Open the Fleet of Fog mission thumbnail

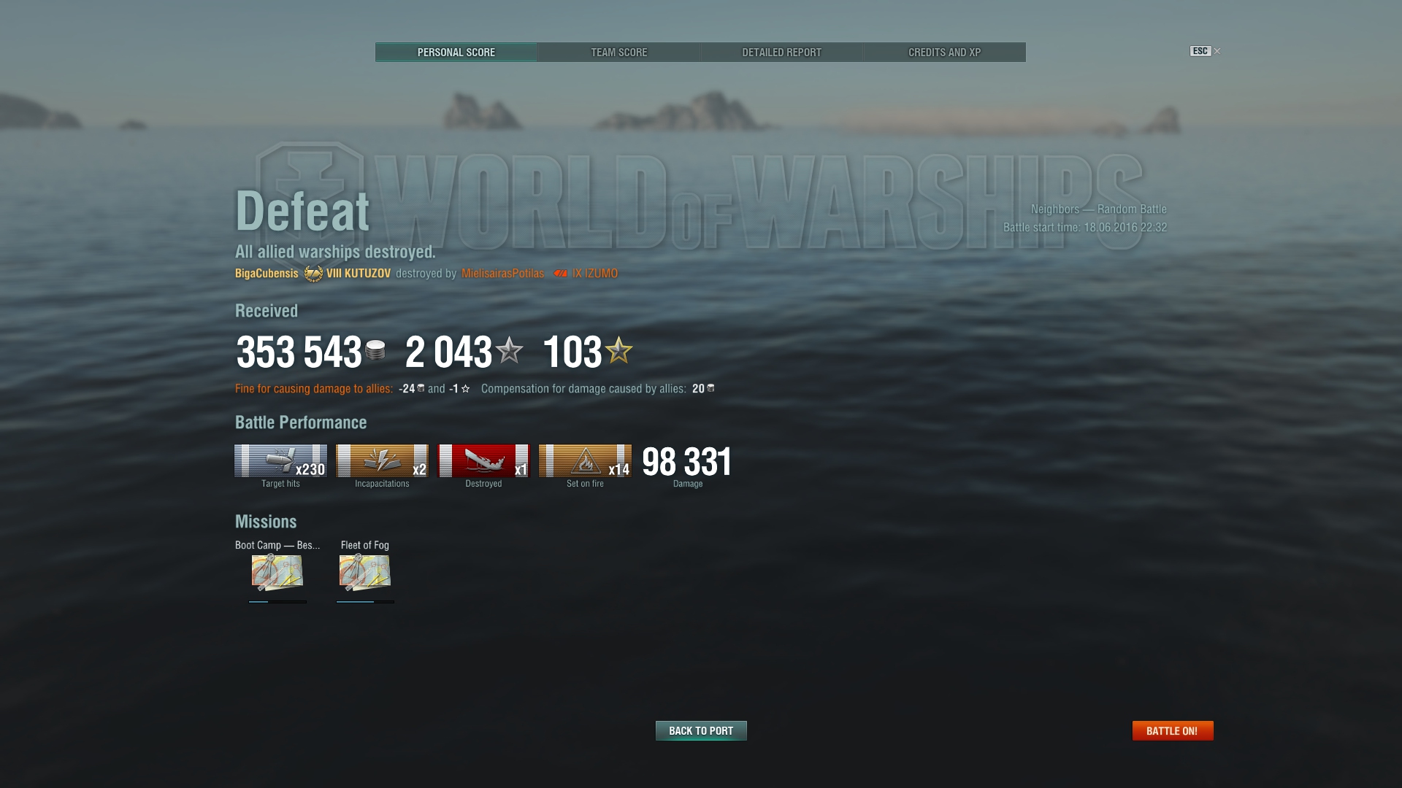365,572
